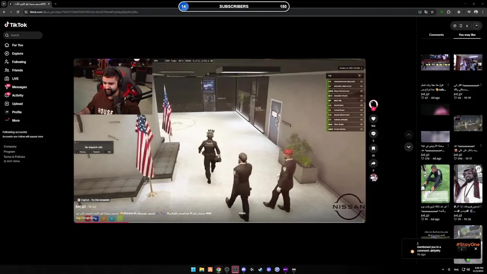
Task: Go back in Chrome
Action: [x=4, y=12]
